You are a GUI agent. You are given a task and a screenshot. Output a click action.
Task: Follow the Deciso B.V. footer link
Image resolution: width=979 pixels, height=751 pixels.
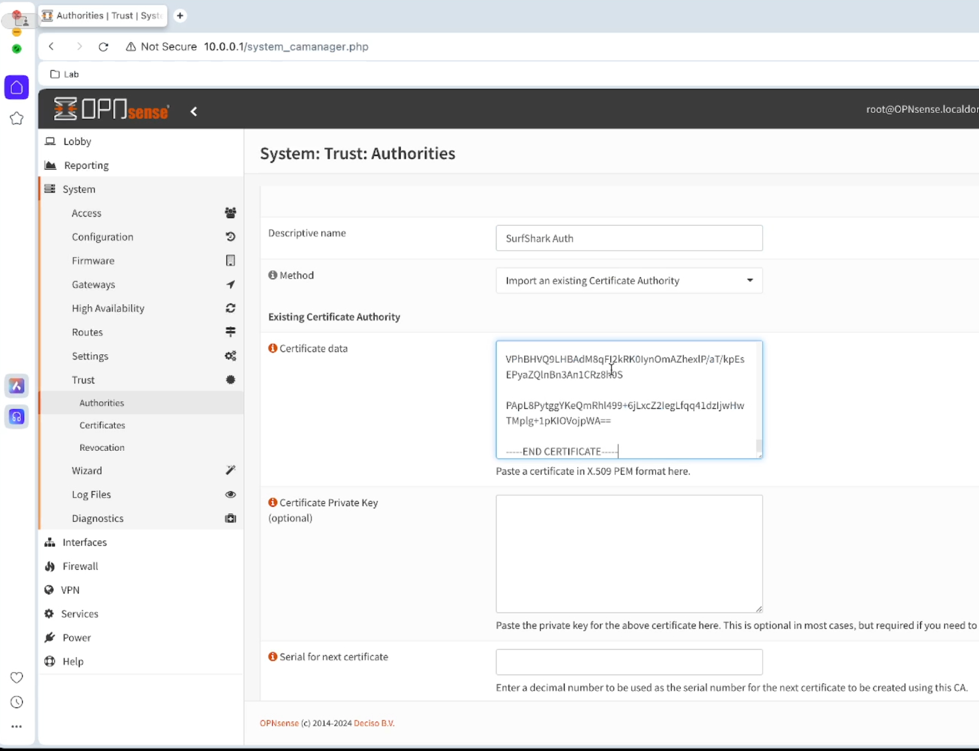[x=374, y=723]
